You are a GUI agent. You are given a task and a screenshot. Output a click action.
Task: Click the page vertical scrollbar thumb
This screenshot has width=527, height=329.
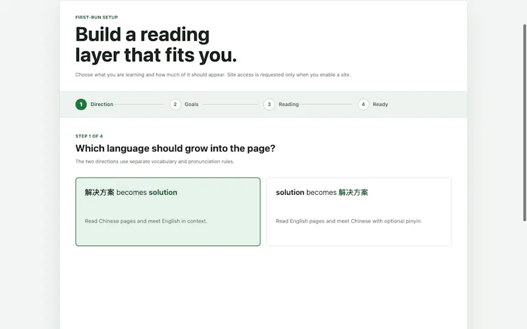coord(524,122)
